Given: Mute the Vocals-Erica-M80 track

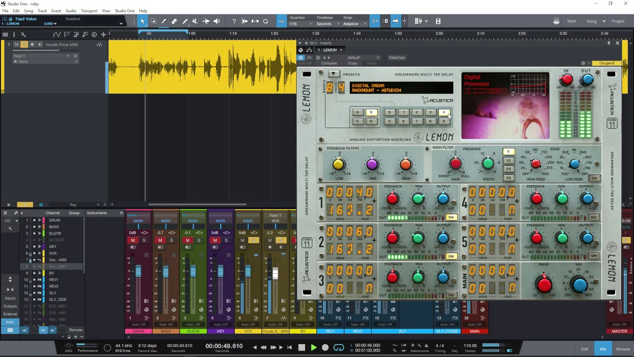Looking at the screenshot, I should click(x=16, y=45).
